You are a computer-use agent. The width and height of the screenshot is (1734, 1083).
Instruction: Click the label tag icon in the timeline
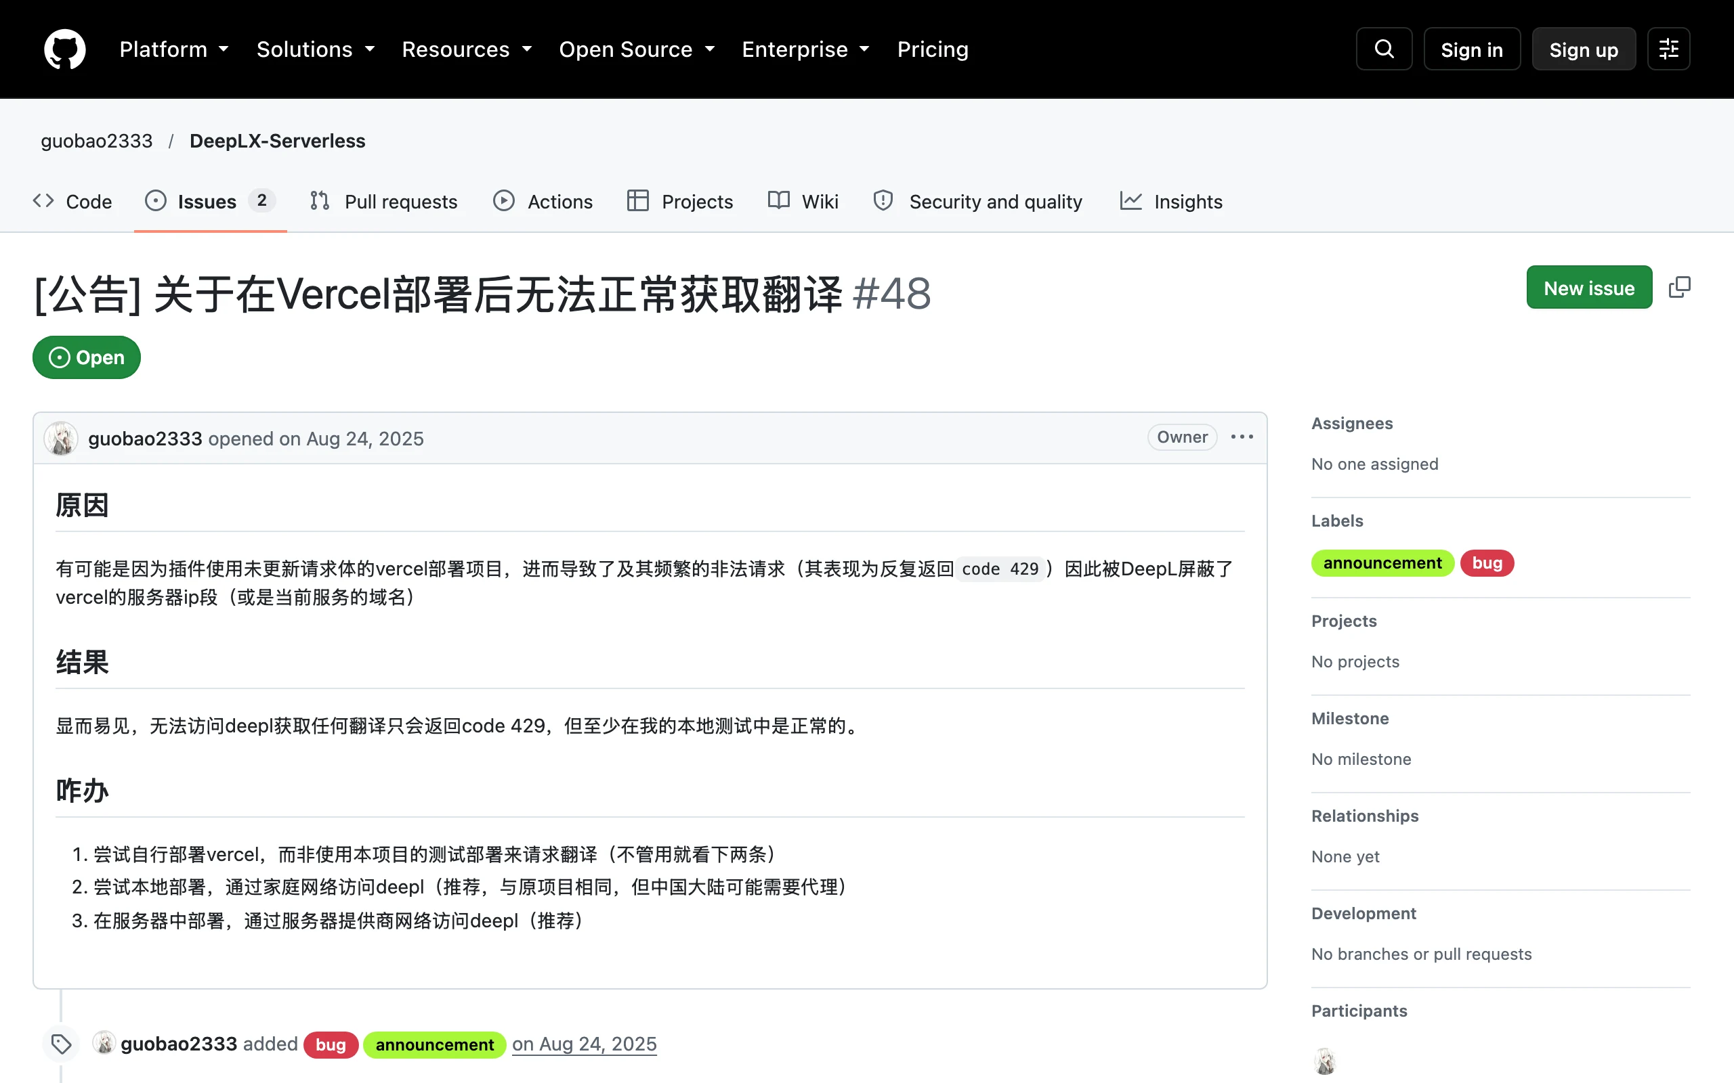[61, 1044]
